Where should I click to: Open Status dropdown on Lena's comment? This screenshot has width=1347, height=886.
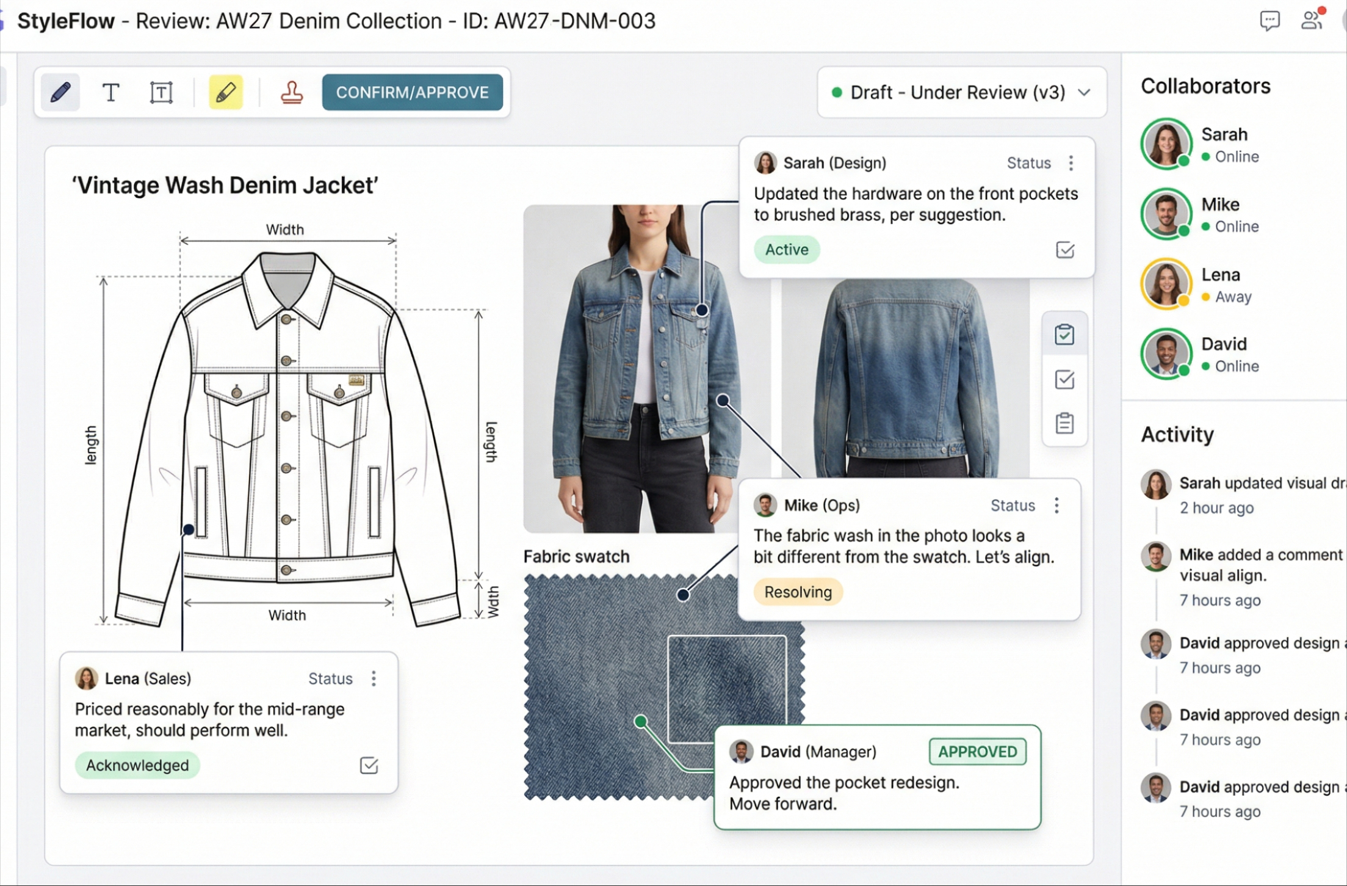(330, 678)
